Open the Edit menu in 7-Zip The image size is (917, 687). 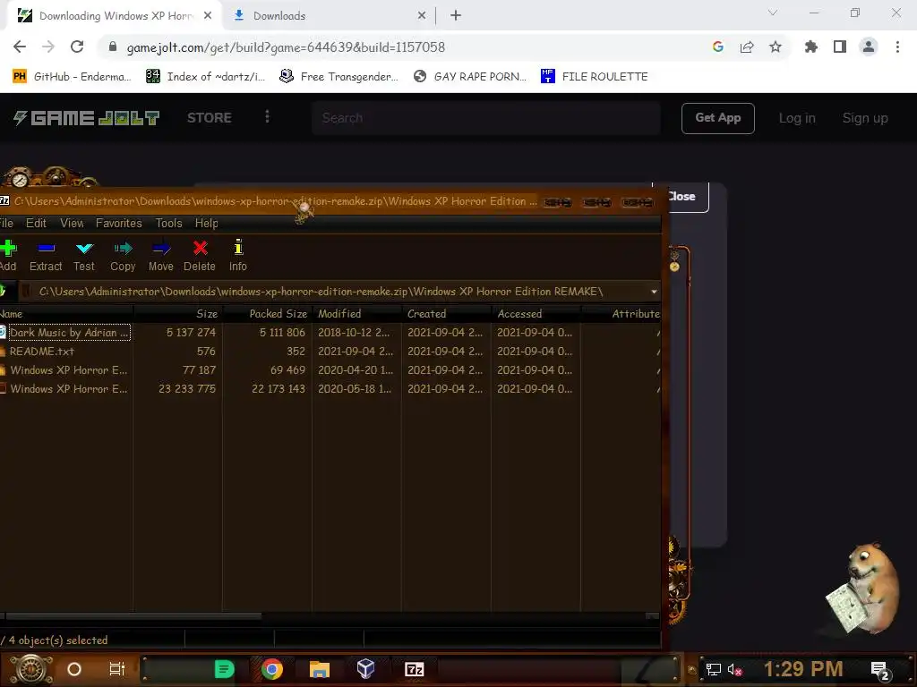pyautogui.click(x=36, y=223)
